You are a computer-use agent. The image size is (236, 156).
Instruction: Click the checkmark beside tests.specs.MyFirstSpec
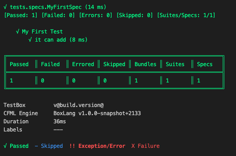click(x=5, y=7)
